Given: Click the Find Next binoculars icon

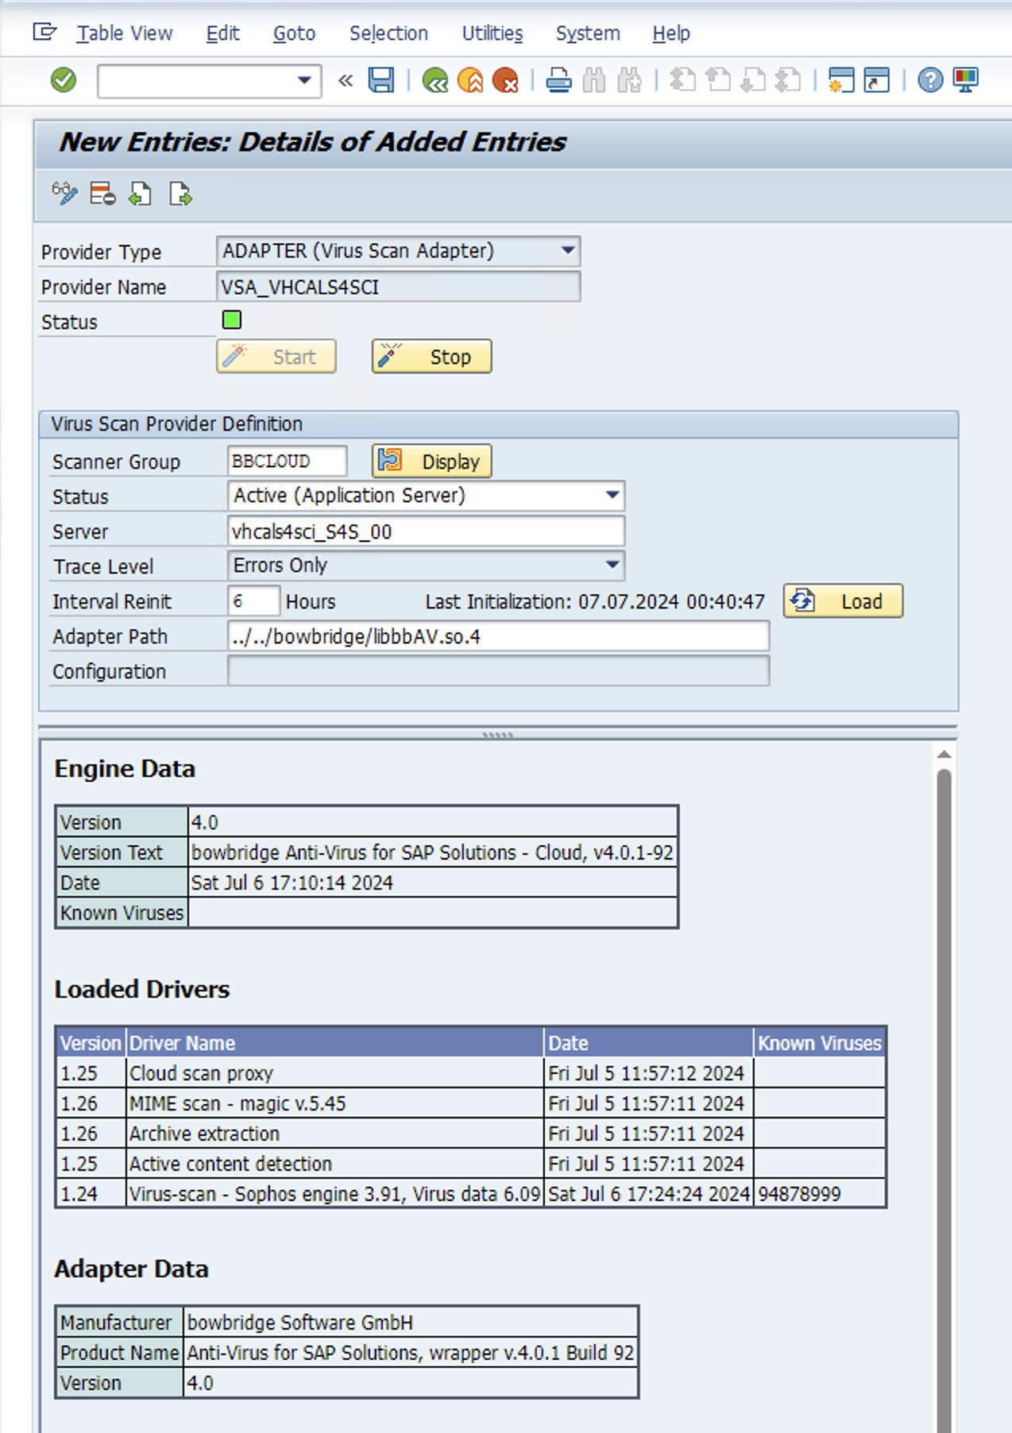Looking at the screenshot, I should click(629, 80).
